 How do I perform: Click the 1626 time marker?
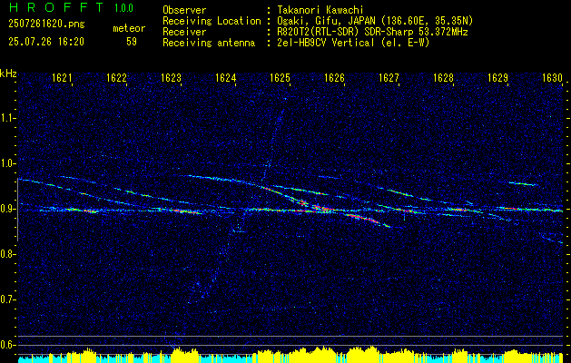(x=334, y=77)
